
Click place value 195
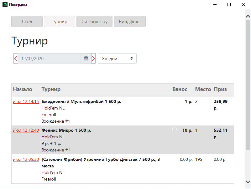click(199, 159)
